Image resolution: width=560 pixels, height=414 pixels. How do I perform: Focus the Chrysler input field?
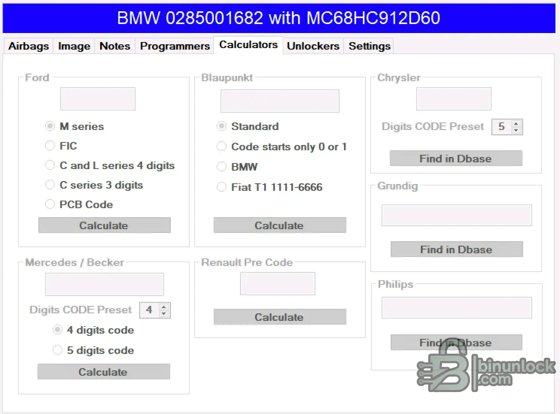tap(454, 99)
